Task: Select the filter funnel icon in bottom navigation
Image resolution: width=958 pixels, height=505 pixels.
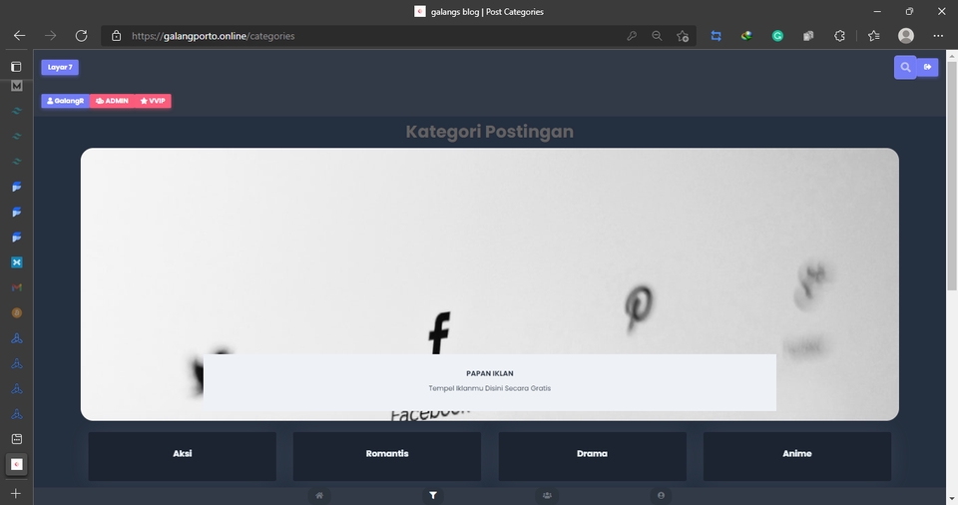Action: 432,496
